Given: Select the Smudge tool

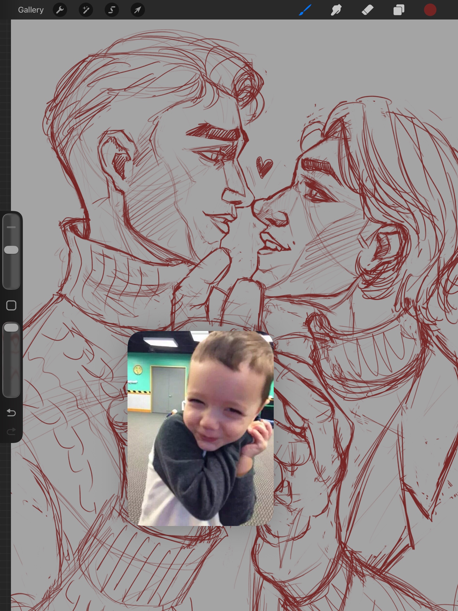Looking at the screenshot, I should pyautogui.click(x=336, y=10).
